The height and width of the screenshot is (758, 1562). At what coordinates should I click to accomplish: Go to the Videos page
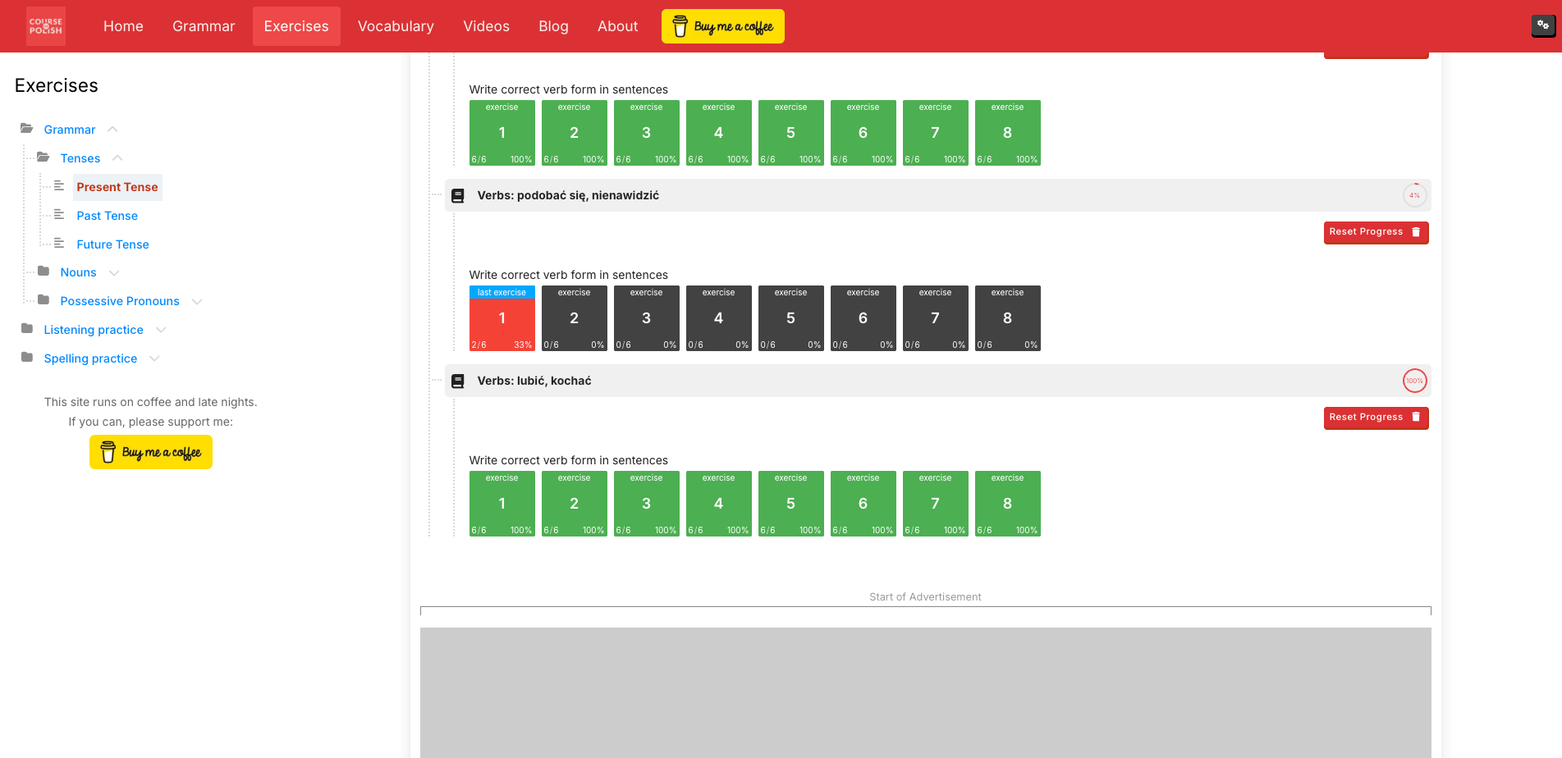tap(486, 26)
